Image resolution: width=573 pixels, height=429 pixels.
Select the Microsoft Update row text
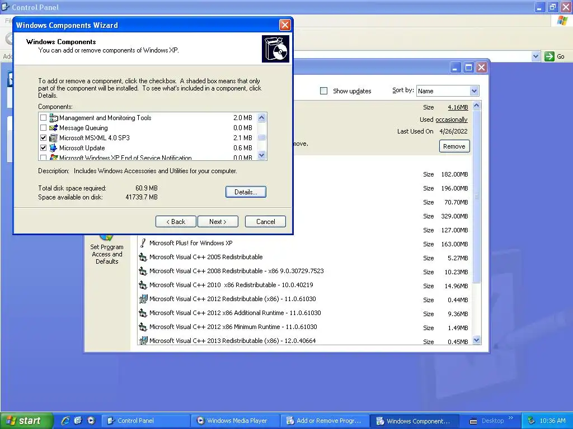point(82,147)
